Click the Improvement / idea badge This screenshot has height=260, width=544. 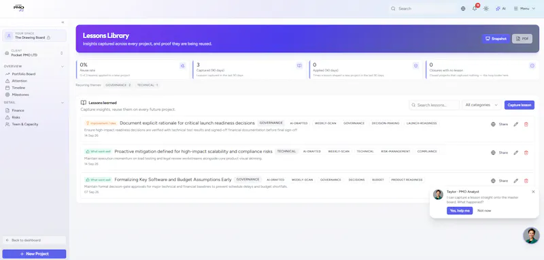point(101,123)
